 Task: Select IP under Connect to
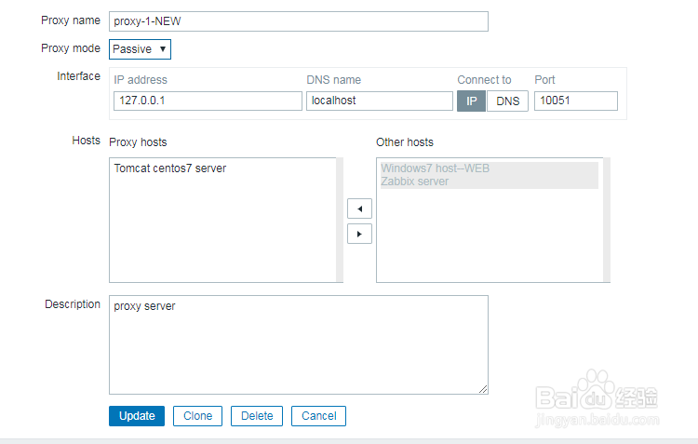(471, 101)
